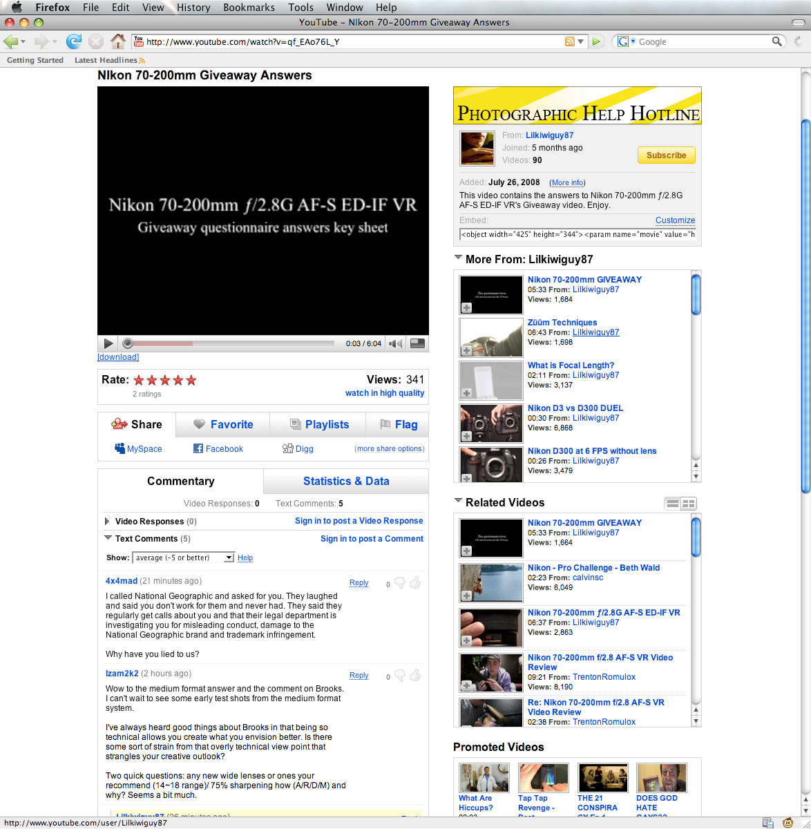The image size is (811, 829).
Task: Open the more share options link
Action: click(x=390, y=448)
